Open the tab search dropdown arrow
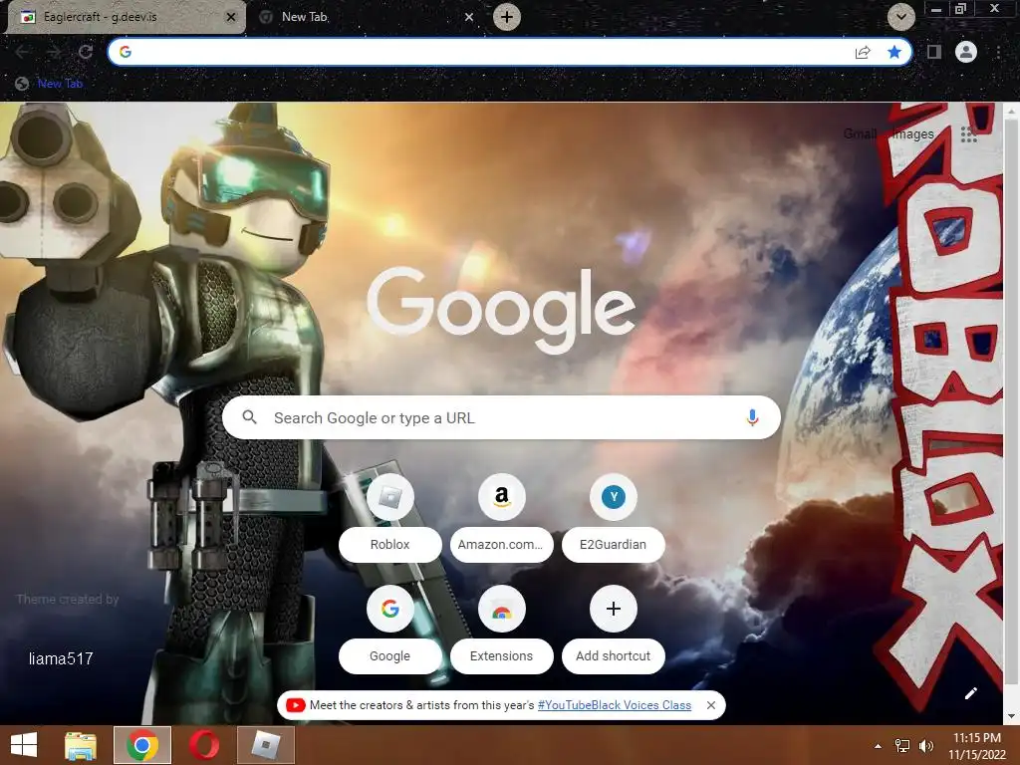The height and width of the screenshot is (765, 1020). pos(900,17)
